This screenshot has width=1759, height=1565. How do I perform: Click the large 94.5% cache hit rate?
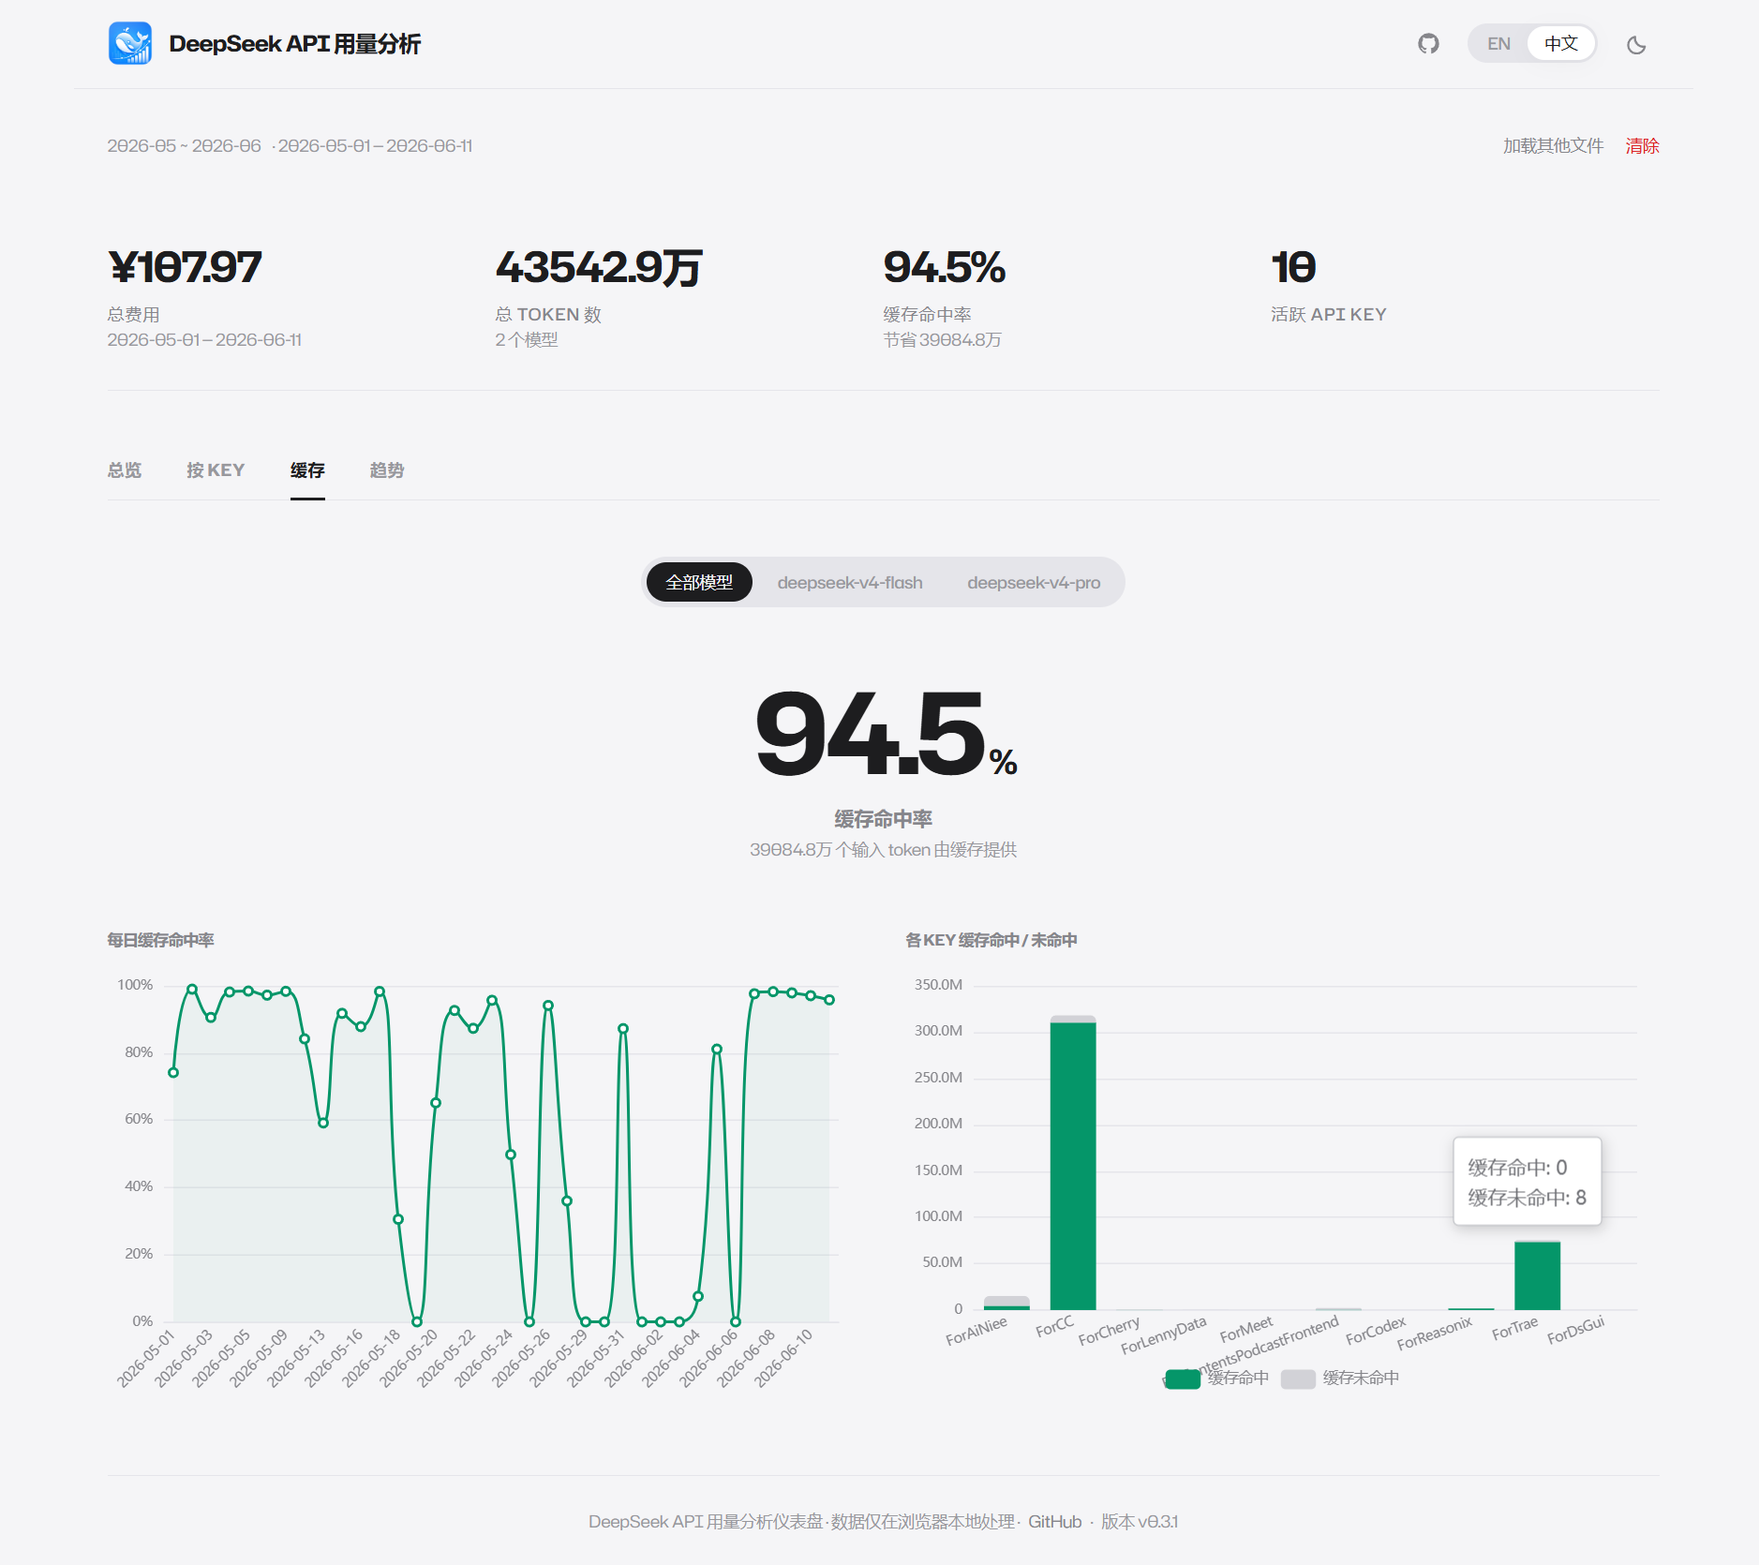(886, 733)
